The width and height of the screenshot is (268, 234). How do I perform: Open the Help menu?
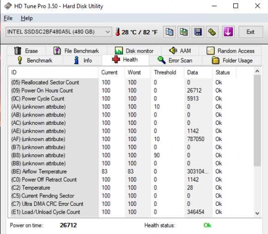click(x=27, y=18)
